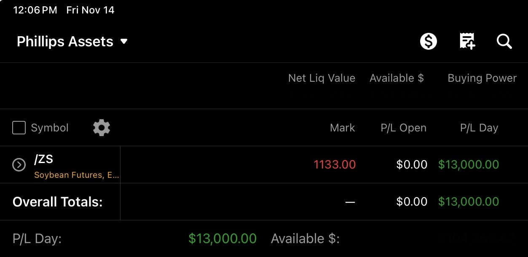Sort by the P/L Open column
This screenshot has height=257, width=528.
[403, 128]
